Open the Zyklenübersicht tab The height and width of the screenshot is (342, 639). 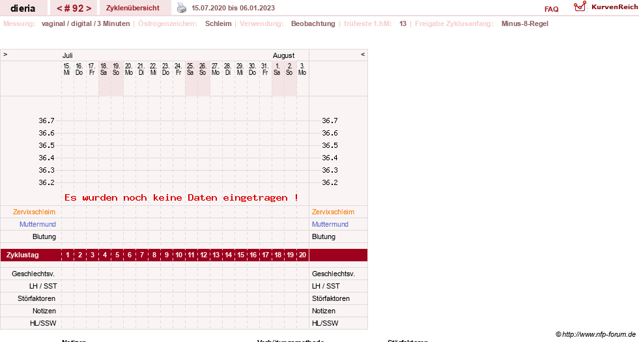(132, 8)
